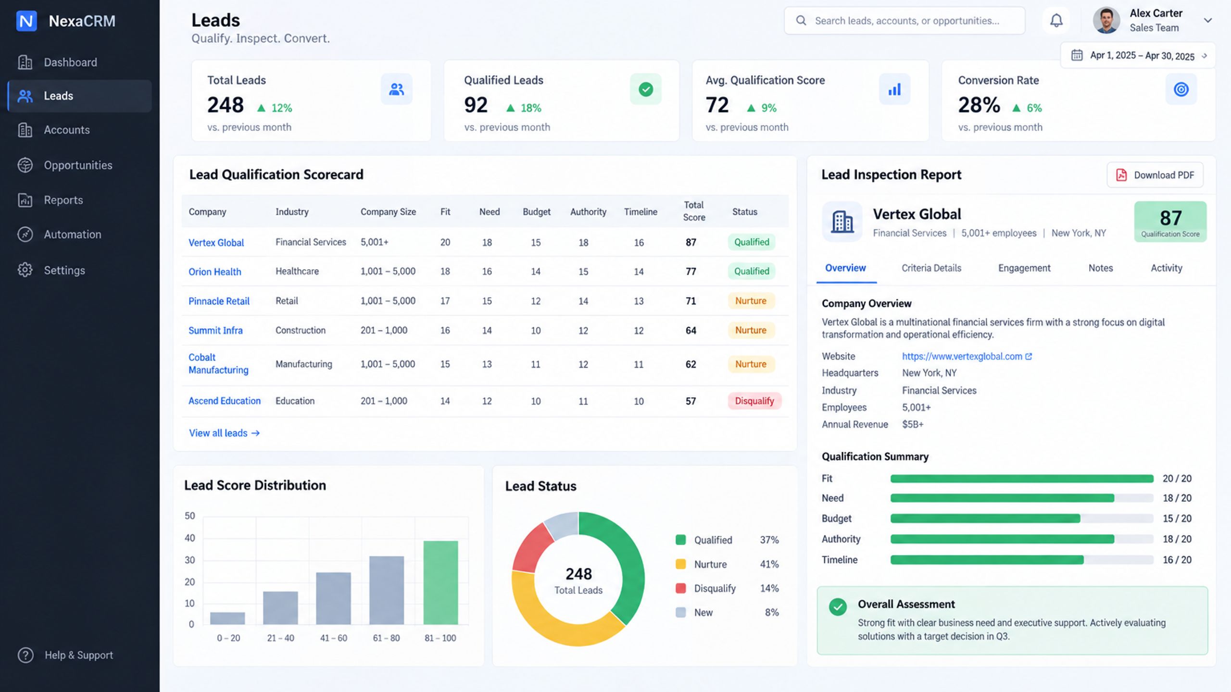This screenshot has width=1231, height=692.
Task: Click the Budget progress bar in Qualification Summary
Action: [x=1022, y=518]
